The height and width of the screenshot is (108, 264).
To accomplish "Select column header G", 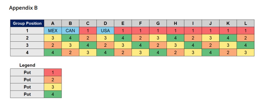I will click(x=158, y=23).
